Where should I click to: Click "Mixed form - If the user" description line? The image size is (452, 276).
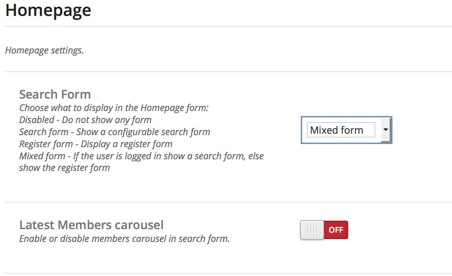click(x=141, y=156)
